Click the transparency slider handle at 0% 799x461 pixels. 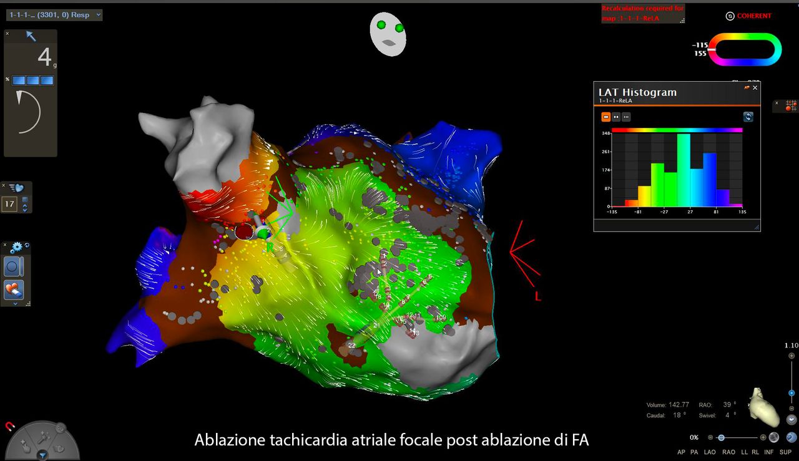pos(721,438)
